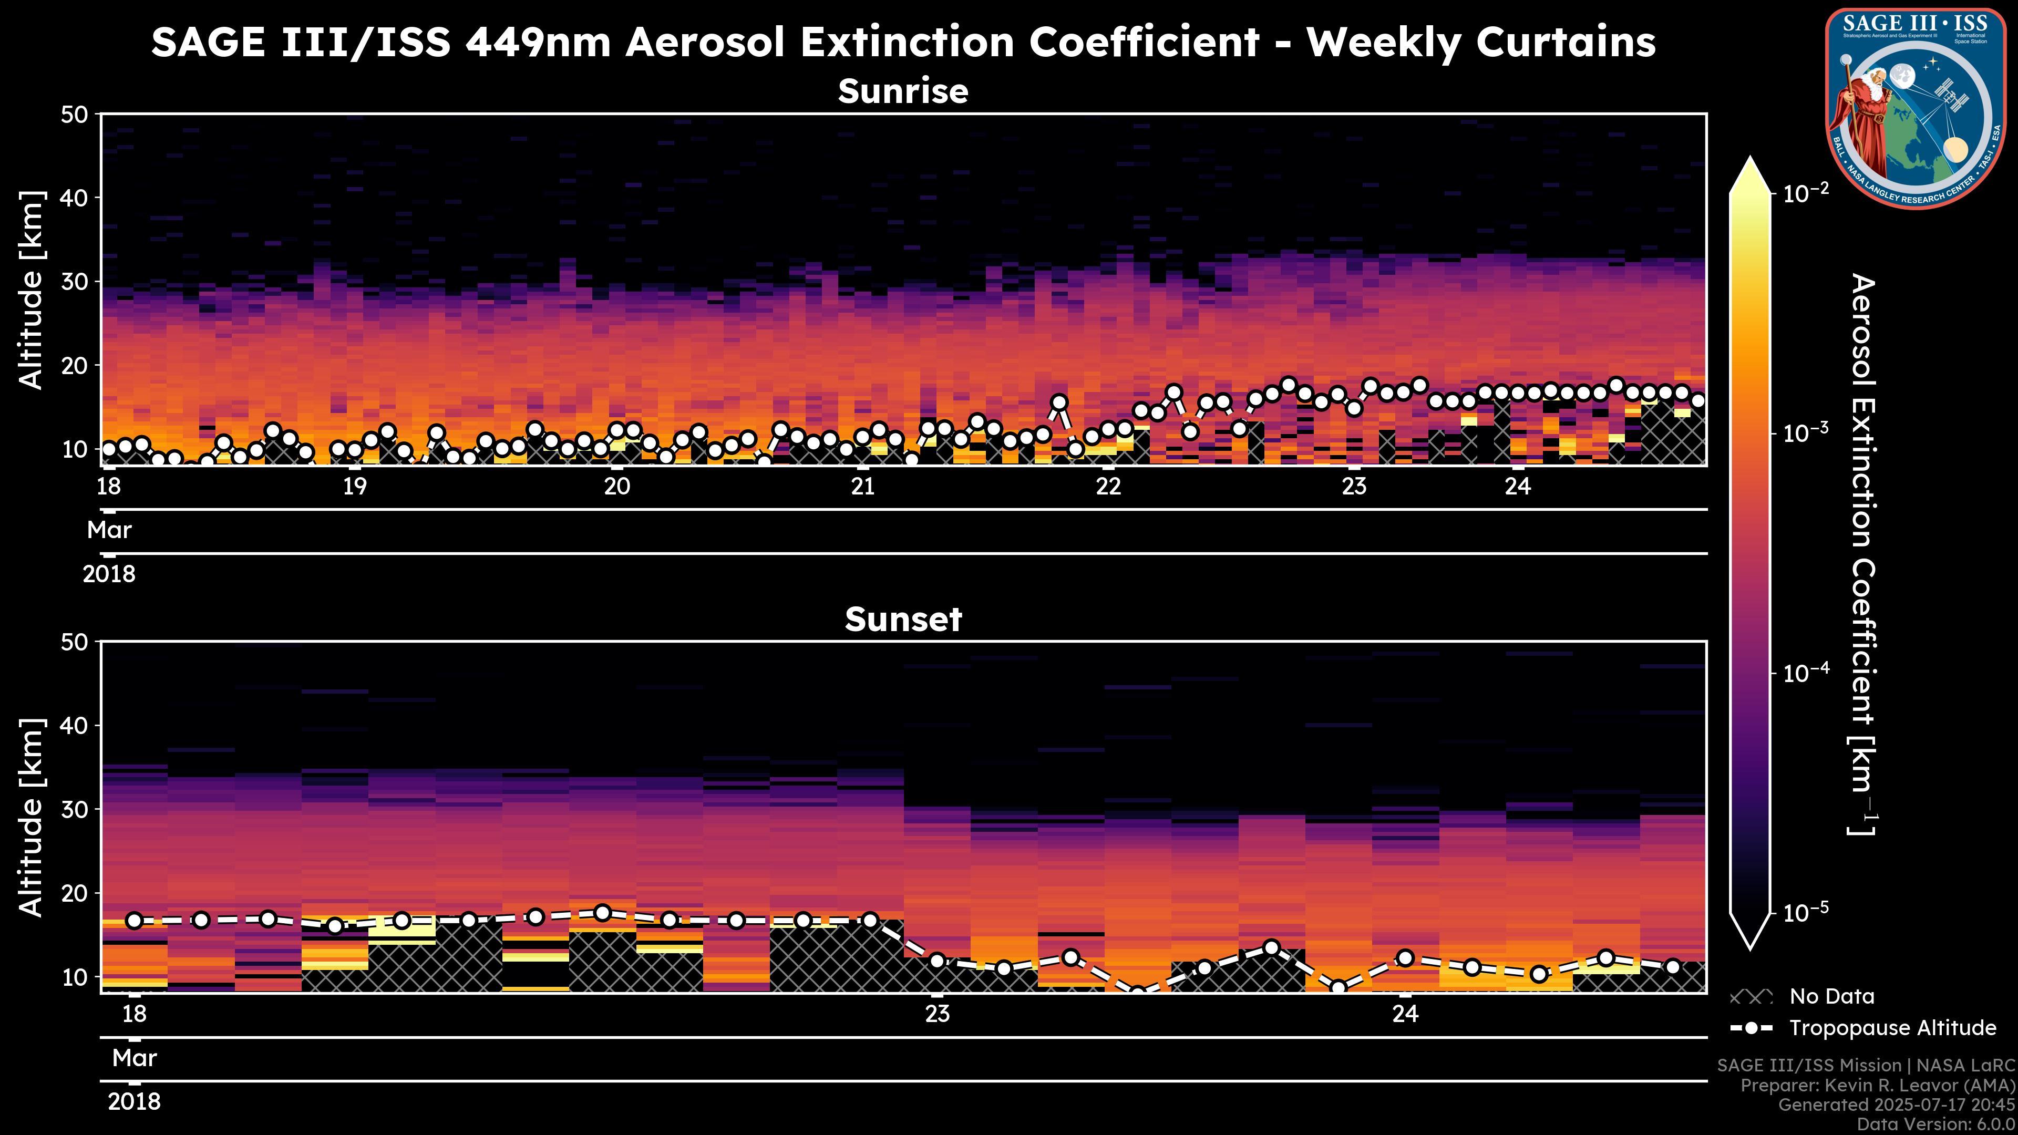
Task: Click the Tropopause Altitude legend marker
Action: [x=1751, y=1028]
